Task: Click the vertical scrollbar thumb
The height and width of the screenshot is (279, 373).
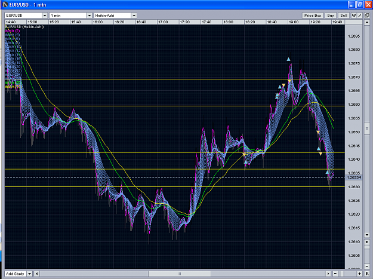Action: [367, 128]
